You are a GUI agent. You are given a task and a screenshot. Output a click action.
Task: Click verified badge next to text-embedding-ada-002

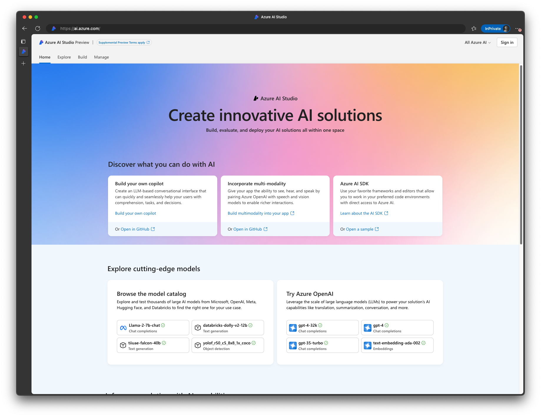424,343
